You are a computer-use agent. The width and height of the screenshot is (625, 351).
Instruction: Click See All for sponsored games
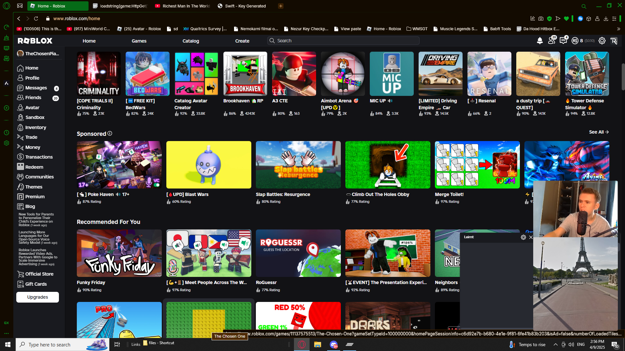point(599,132)
